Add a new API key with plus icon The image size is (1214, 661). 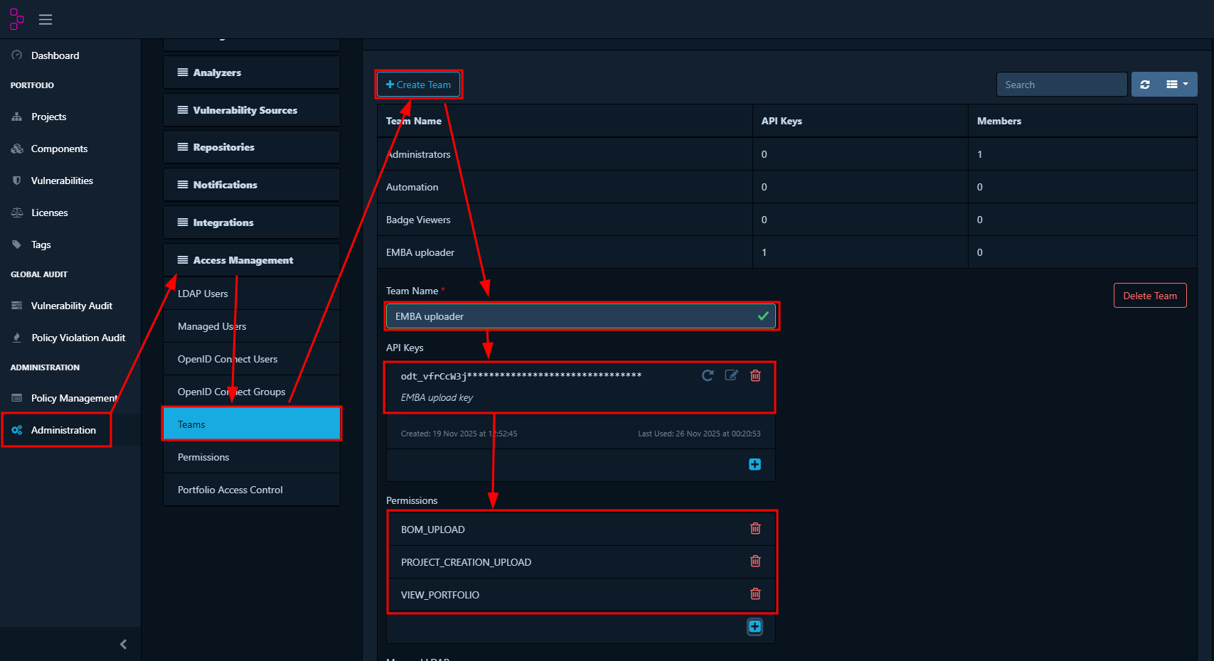[755, 465]
